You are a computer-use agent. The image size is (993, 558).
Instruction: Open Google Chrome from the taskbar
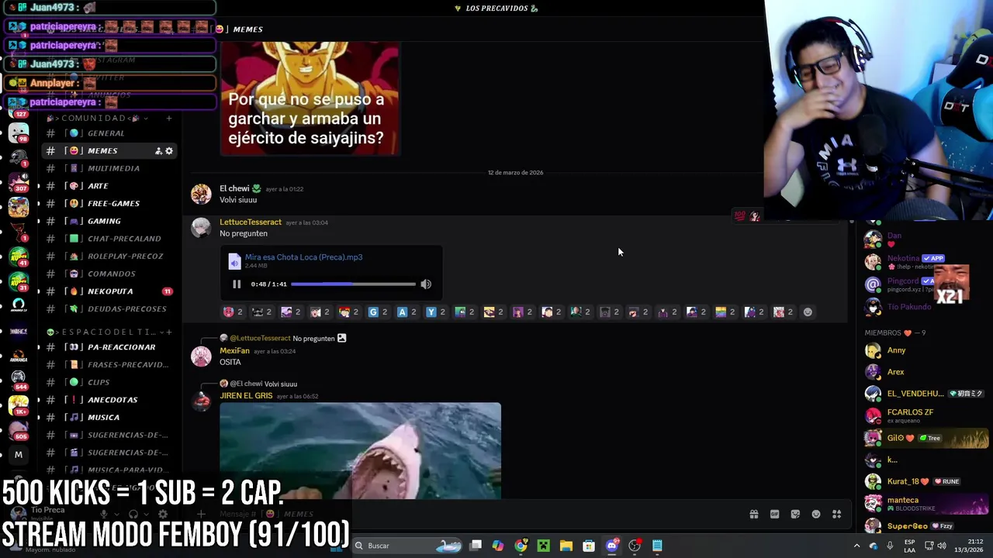click(x=521, y=546)
